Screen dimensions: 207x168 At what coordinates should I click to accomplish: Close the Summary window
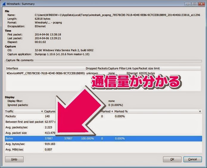(x=201, y=4)
